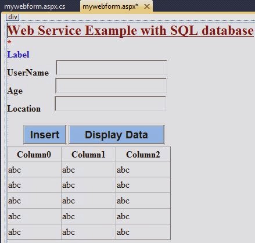
Task: Click the Display Data button
Action: tap(117, 135)
